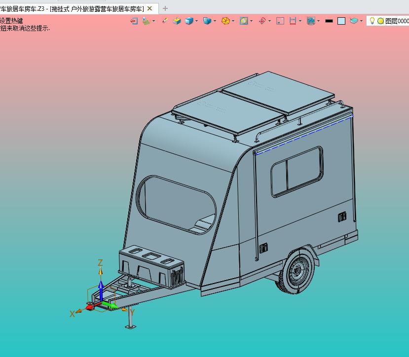Viewport: 409px width, 357px height.
Task: Open the 图层0000 layer selection combo box
Action: (397, 21)
